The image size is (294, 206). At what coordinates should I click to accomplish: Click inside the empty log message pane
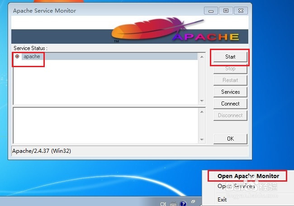coord(105,125)
